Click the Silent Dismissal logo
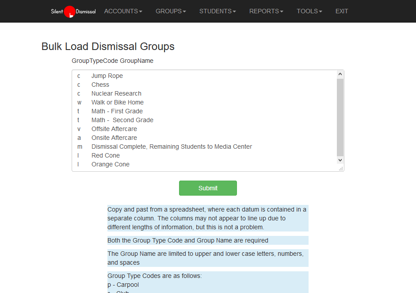The height and width of the screenshot is (293, 416). click(73, 12)
